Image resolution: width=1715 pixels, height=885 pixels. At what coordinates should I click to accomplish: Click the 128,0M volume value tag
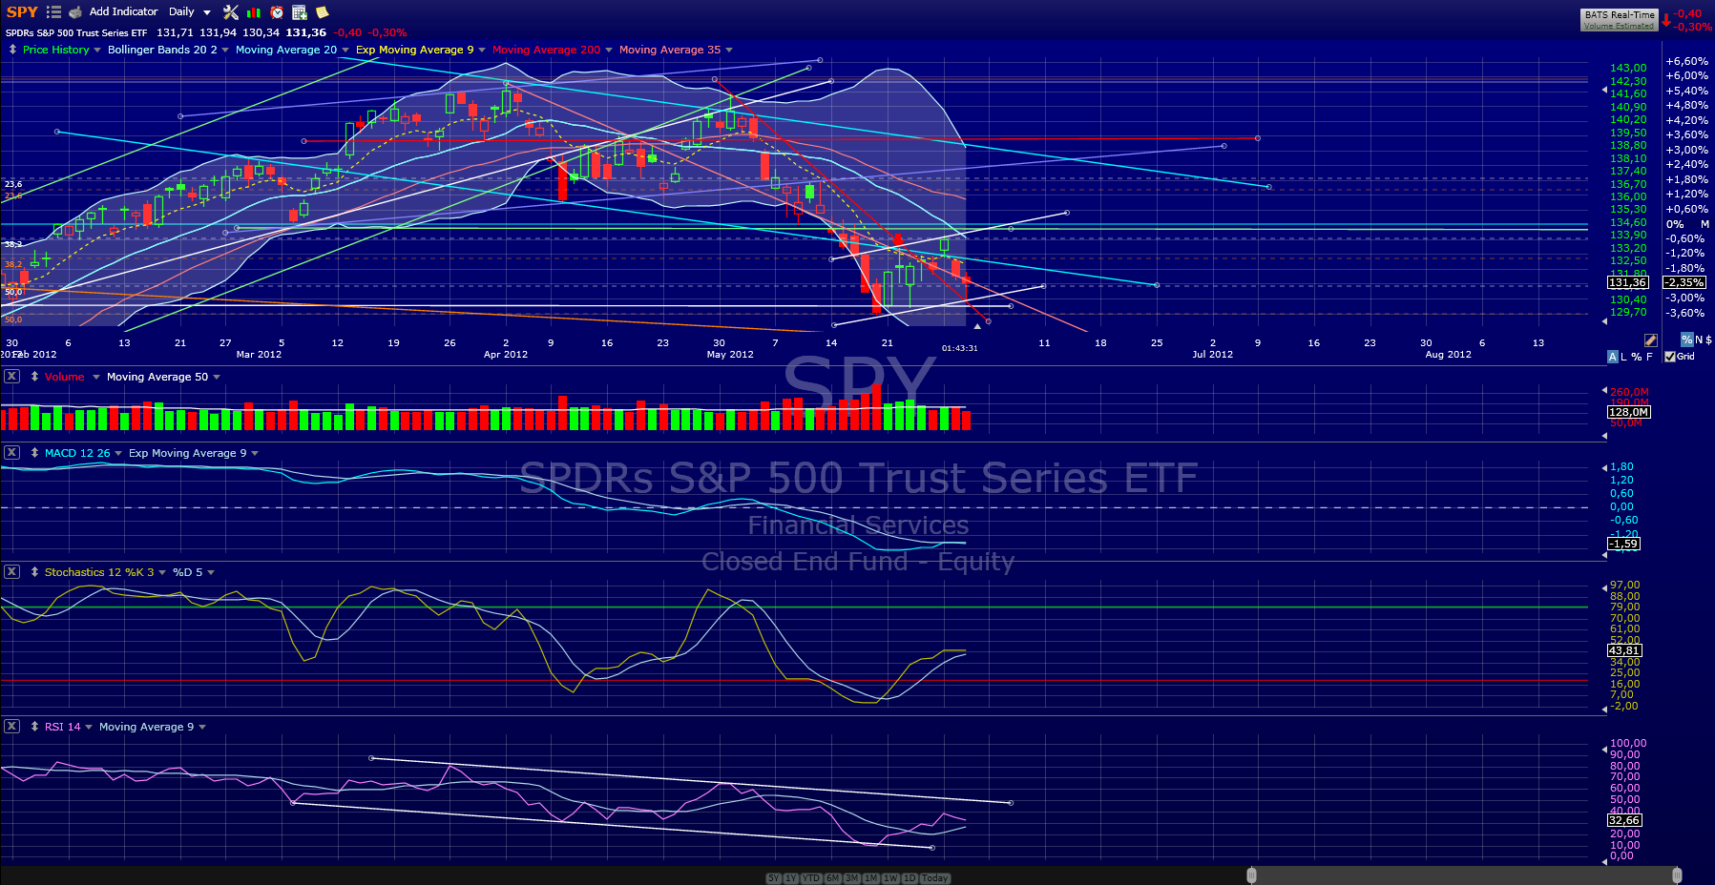[x=1629, y=412]
